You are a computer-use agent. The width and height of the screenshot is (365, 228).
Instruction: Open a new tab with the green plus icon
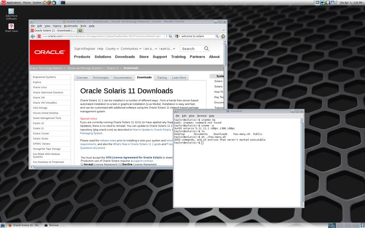(x=80, y=30)
